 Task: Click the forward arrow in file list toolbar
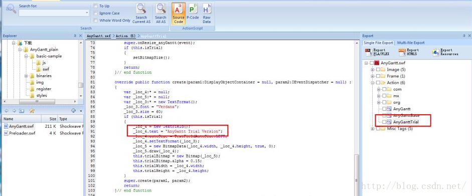pyautogui.click(x=14, y=111)
